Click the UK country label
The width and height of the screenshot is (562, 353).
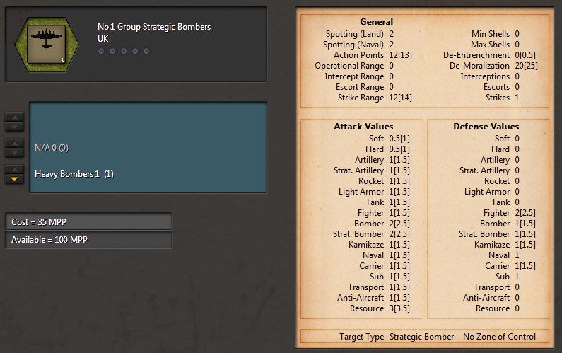tap(103, 39)
